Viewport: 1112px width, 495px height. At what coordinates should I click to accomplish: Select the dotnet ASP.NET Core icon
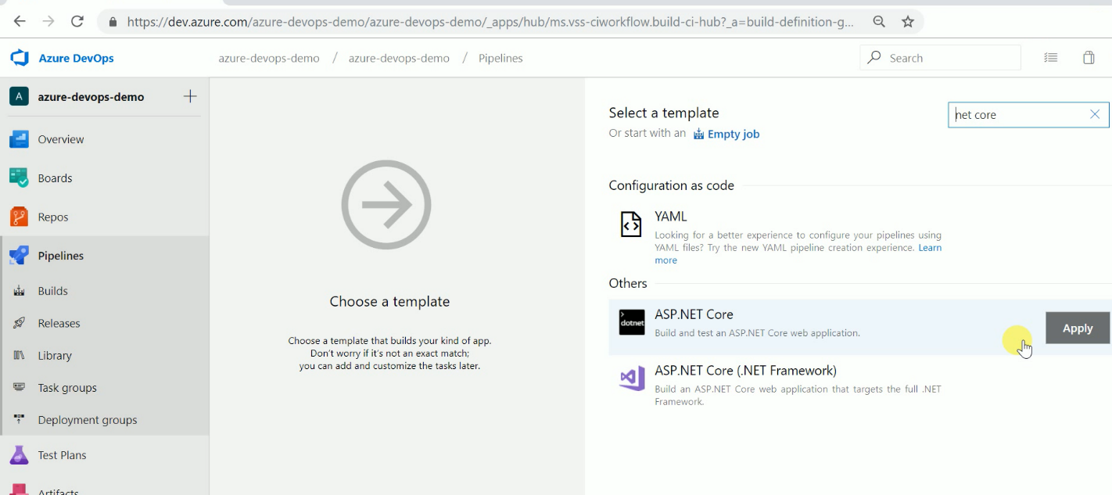[x=632, y=322]
